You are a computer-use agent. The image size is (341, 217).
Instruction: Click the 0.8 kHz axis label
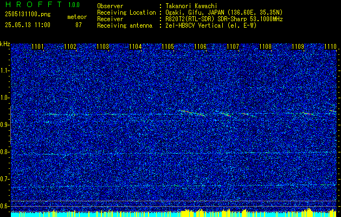5,152
